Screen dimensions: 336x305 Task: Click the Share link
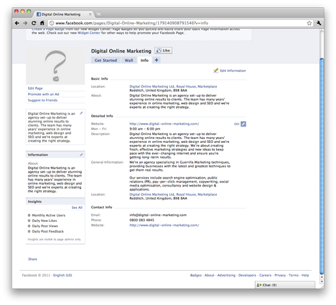[32, 259]
